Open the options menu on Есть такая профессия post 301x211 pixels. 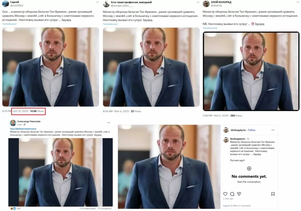198,3
